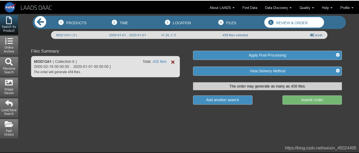Switch to step 1 Products

73,23
